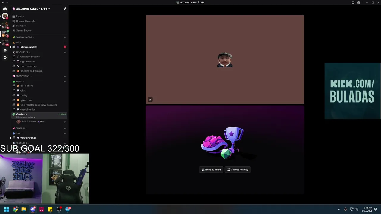This screenshot has height=214, width=381.
Task: Open the Windows Start menu
Action: click(6, 209)
